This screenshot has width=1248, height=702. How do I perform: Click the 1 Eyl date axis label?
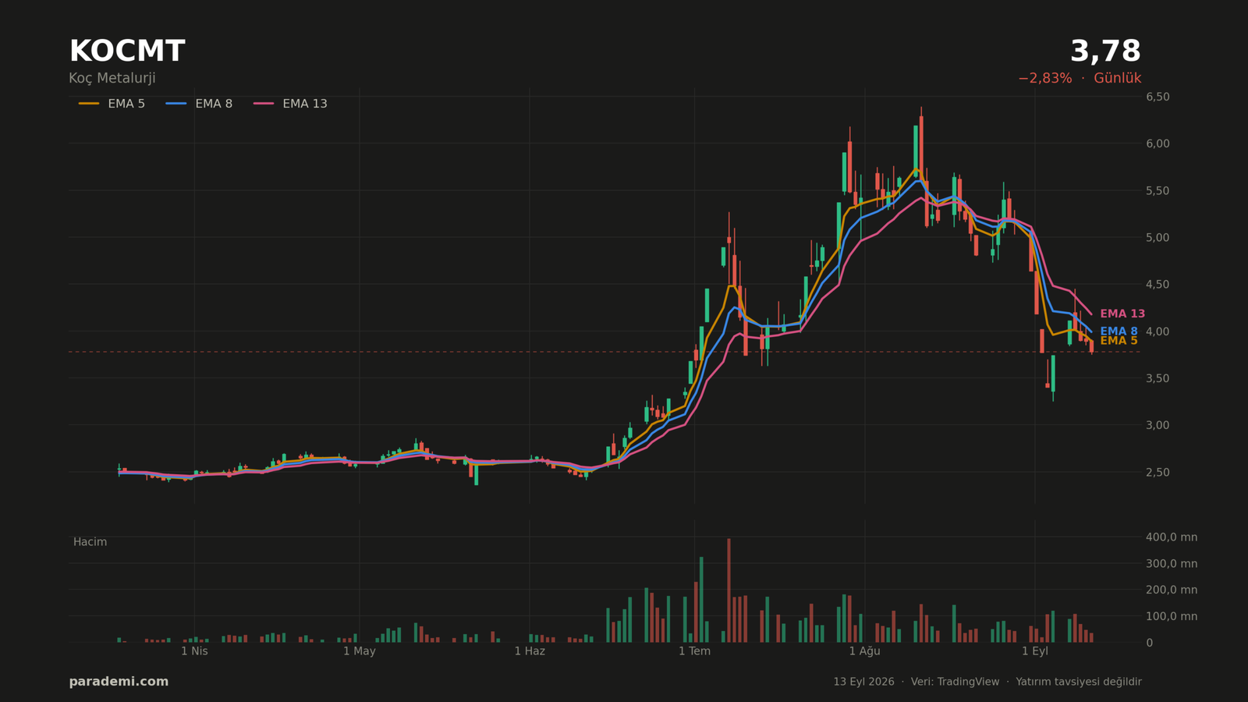pyautogui.click(x=1035, y=651)
